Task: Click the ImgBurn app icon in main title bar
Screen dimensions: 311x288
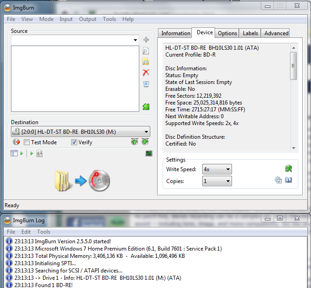Action: 7,8
